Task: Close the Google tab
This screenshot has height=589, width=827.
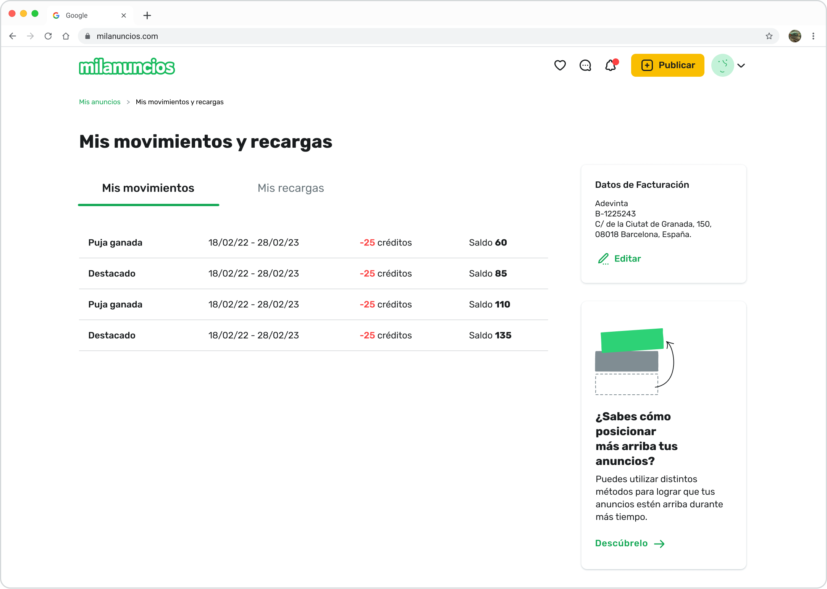Action: tap(123, 15)
